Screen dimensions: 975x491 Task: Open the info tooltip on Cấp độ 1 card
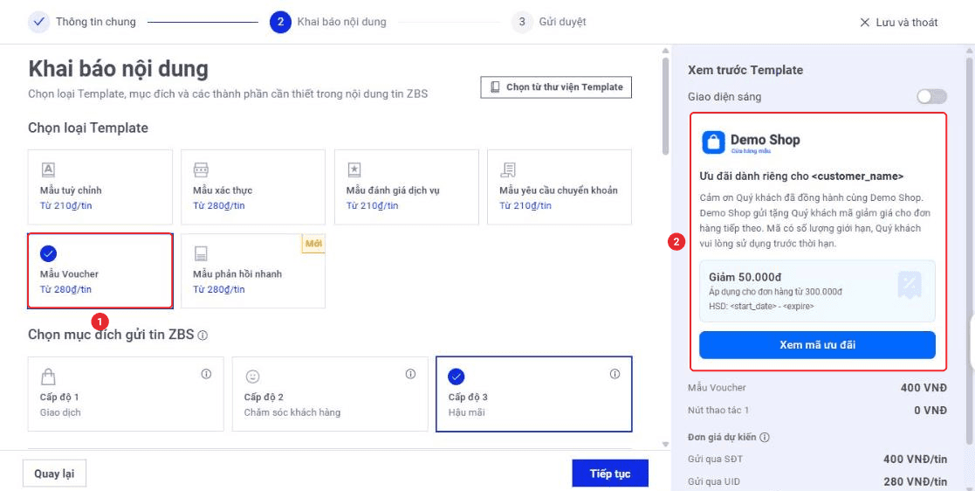tap(207, 374)
